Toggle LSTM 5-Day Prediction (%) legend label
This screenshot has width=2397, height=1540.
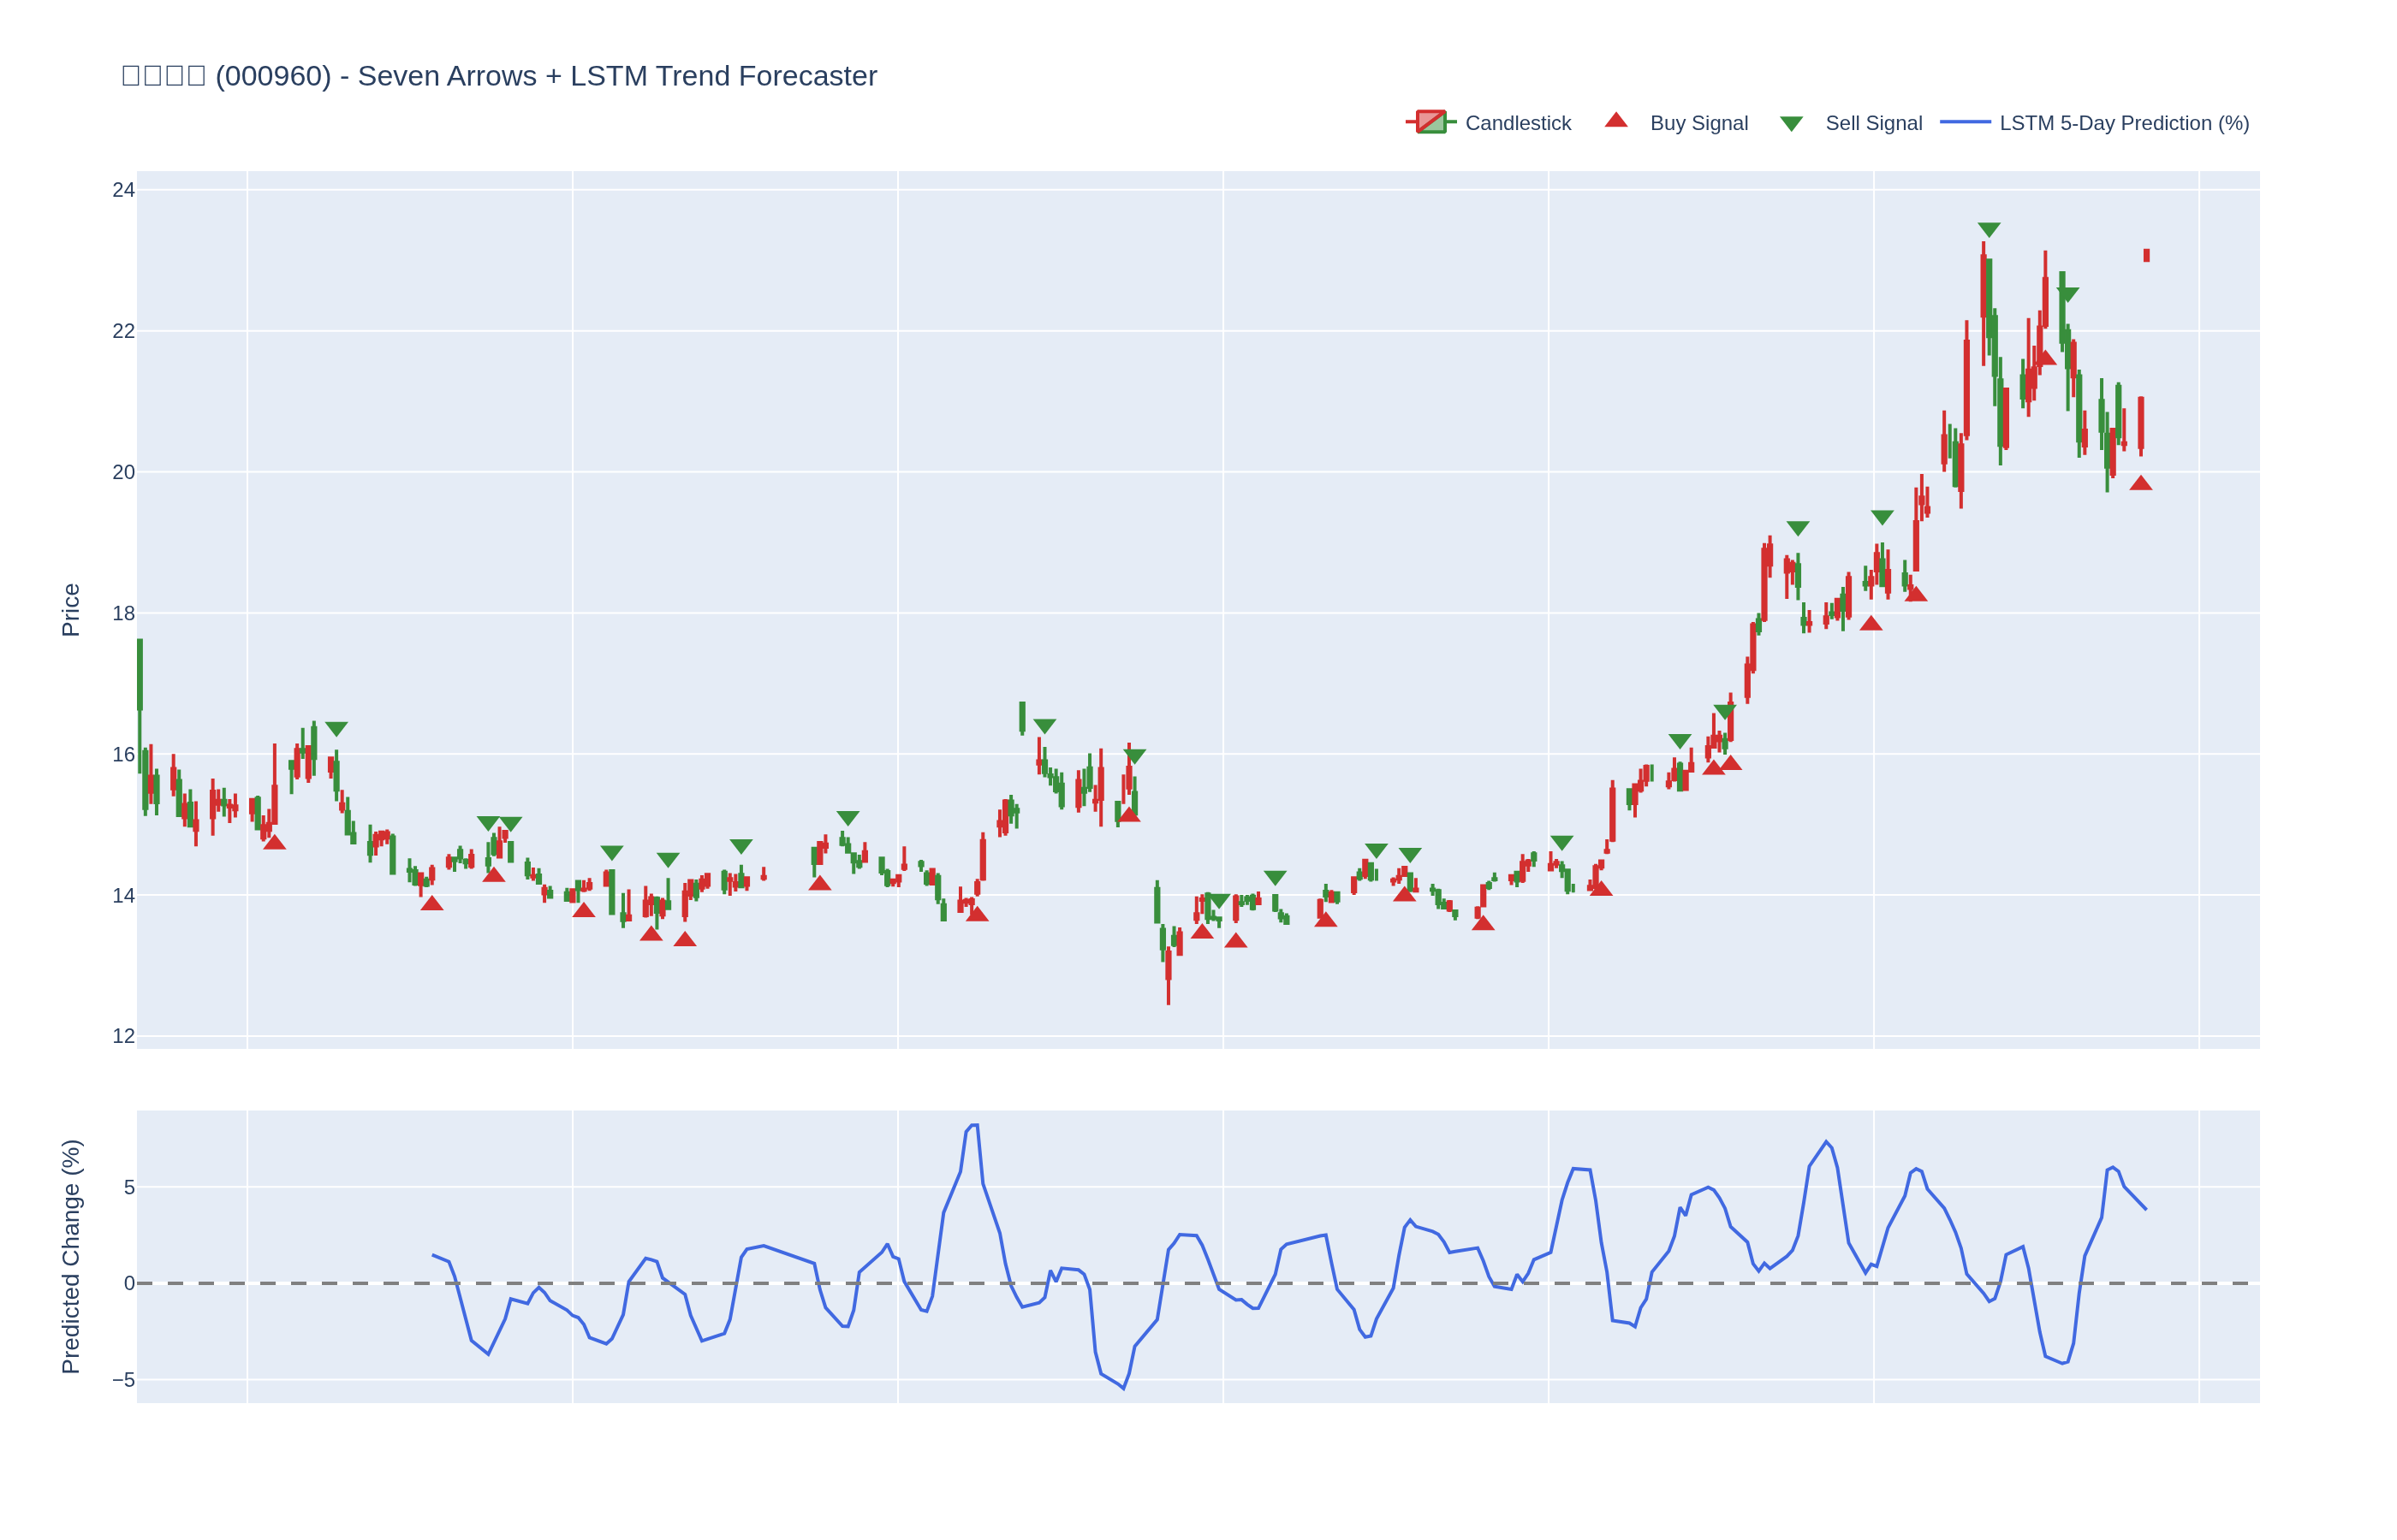2123,123
